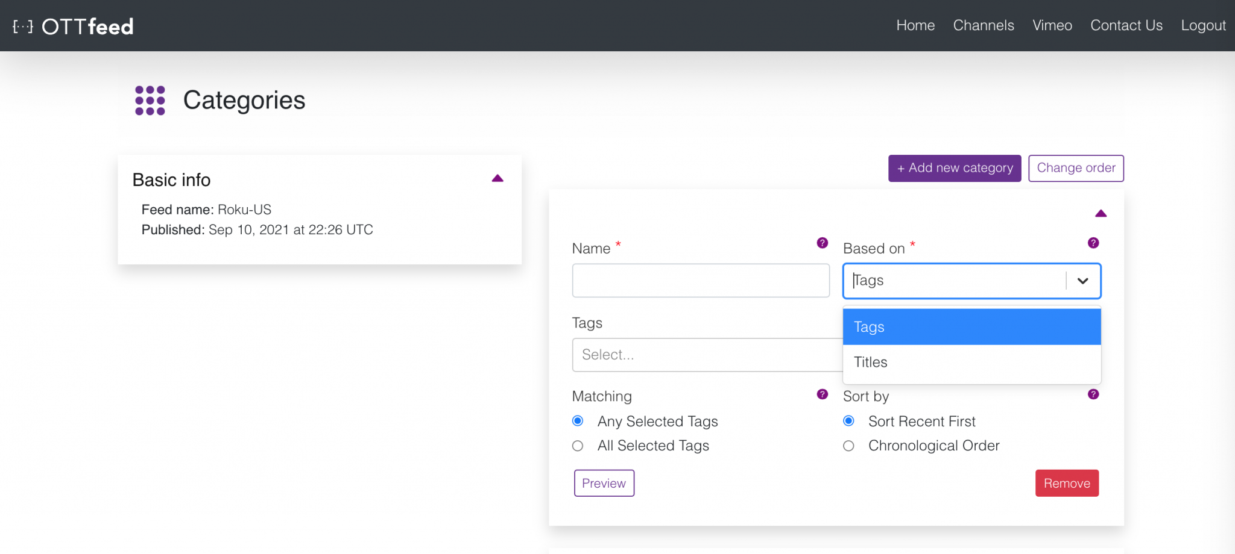Collapse the Basic info panel

(497, 178)
